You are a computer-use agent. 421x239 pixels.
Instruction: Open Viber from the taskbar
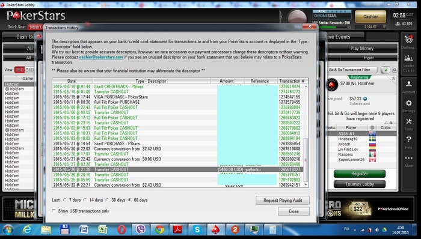(x=140, y=229)
